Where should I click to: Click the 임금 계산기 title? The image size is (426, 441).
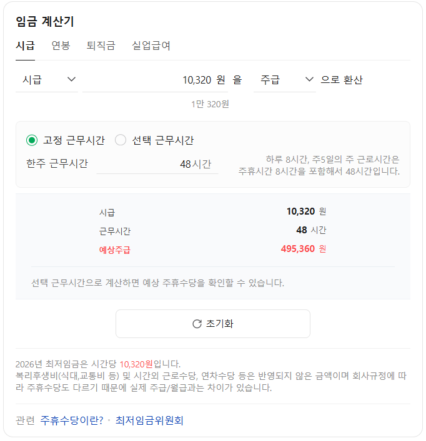pyautogui.click(x=45, y=22)
